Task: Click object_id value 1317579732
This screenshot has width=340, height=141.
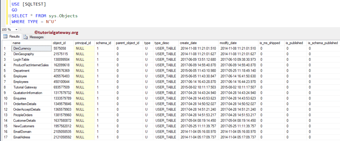Action: click(63, 93)
